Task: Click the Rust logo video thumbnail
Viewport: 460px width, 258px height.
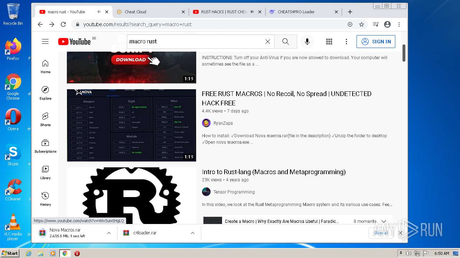Action: (132, 196)
